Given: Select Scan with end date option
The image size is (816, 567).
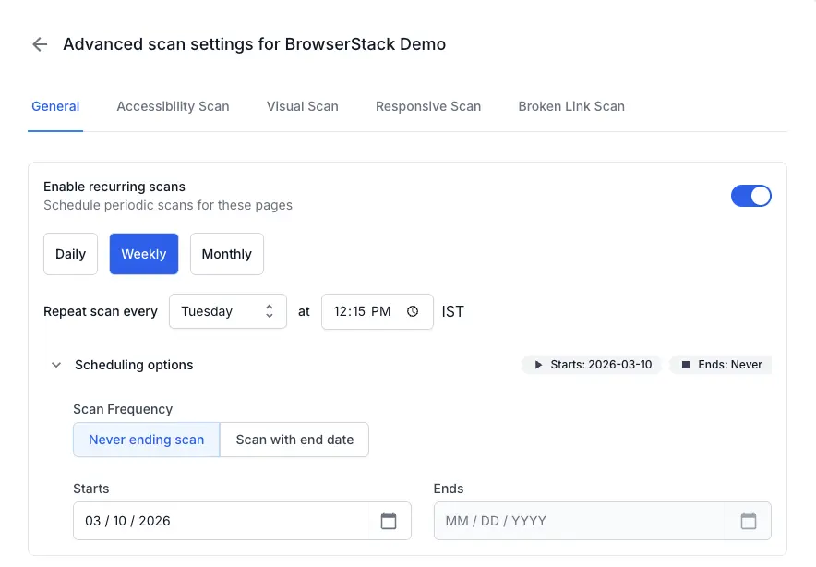Looking at the screenshot, I should tap(294, 440).
